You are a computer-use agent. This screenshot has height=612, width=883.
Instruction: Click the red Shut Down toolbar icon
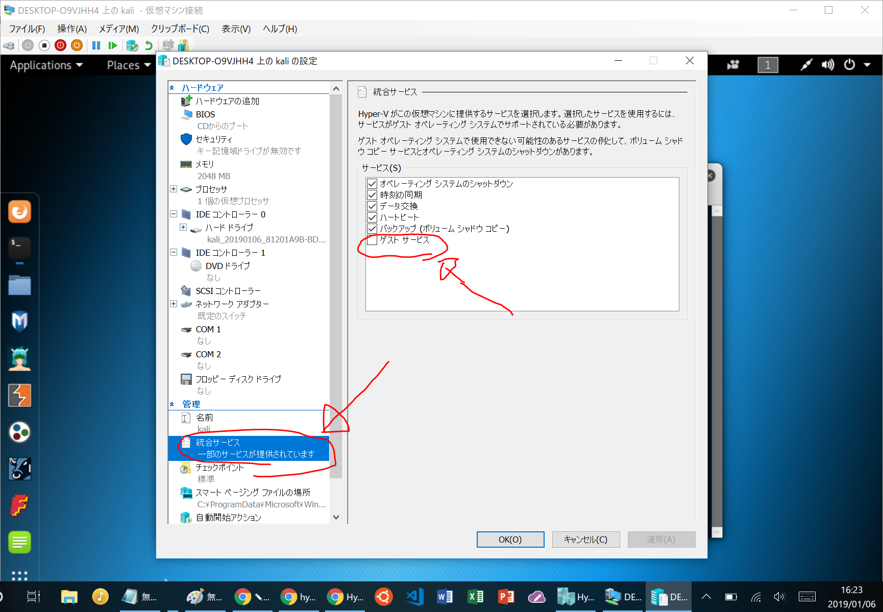pyautogui.click(x=60, y=45)
